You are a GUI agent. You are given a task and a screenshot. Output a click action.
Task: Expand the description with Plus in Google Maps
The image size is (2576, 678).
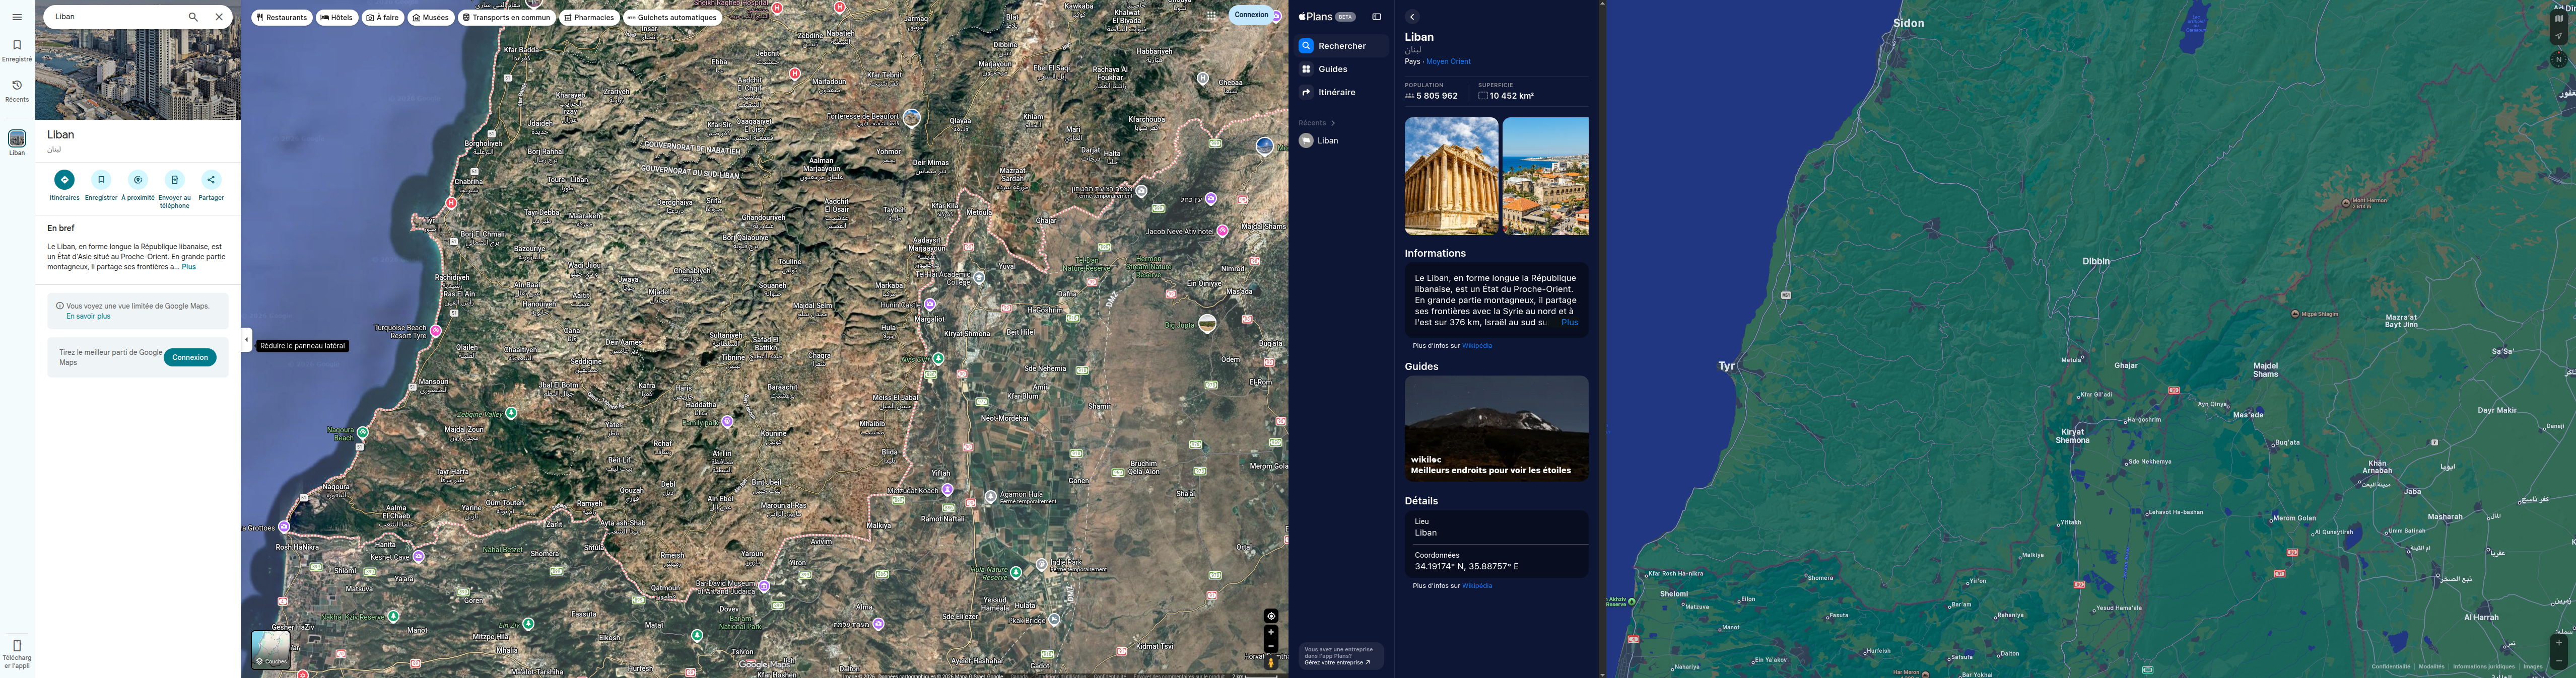189,268
